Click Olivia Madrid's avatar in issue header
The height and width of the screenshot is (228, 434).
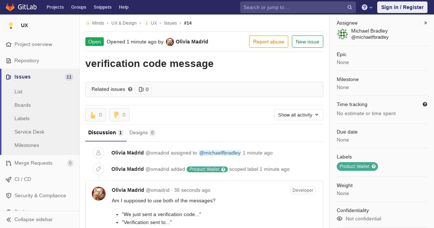[170, 42]
